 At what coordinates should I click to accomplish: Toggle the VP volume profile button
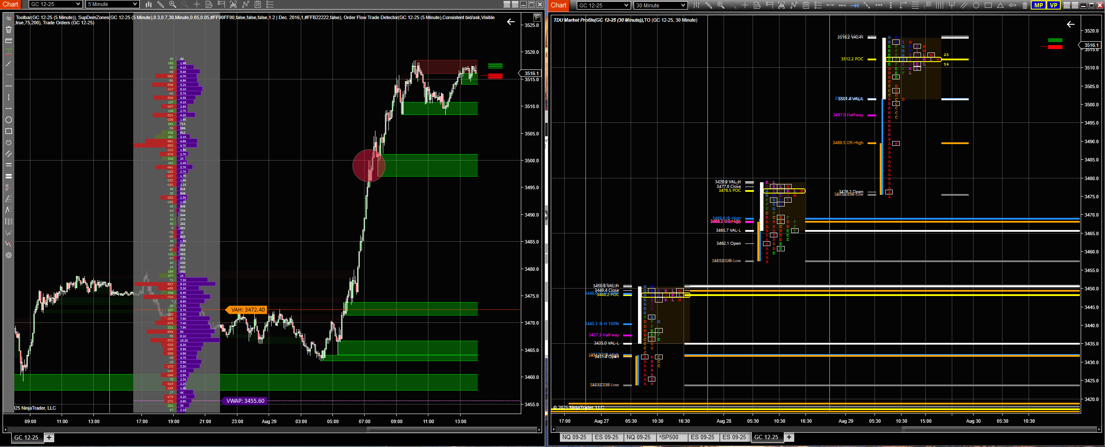(x=1053, y=5)
